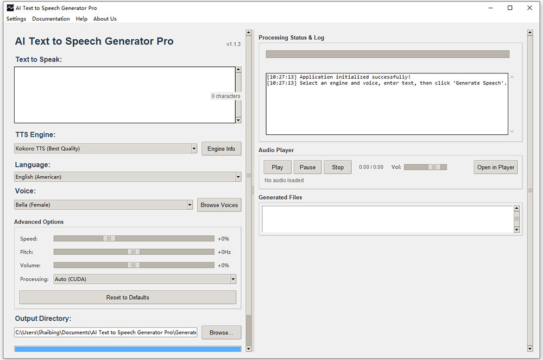Screen dimensions: 543x360
Task: Open the About Us menu
Action: coord(105,18)
